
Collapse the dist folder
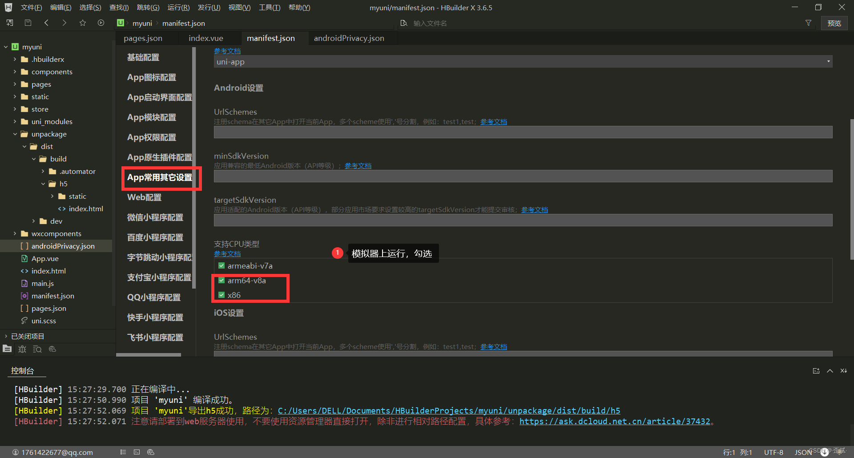[24, 146]
